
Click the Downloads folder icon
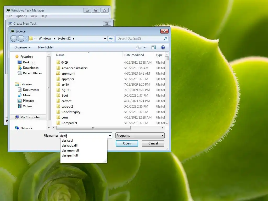(x=20, y=68)
